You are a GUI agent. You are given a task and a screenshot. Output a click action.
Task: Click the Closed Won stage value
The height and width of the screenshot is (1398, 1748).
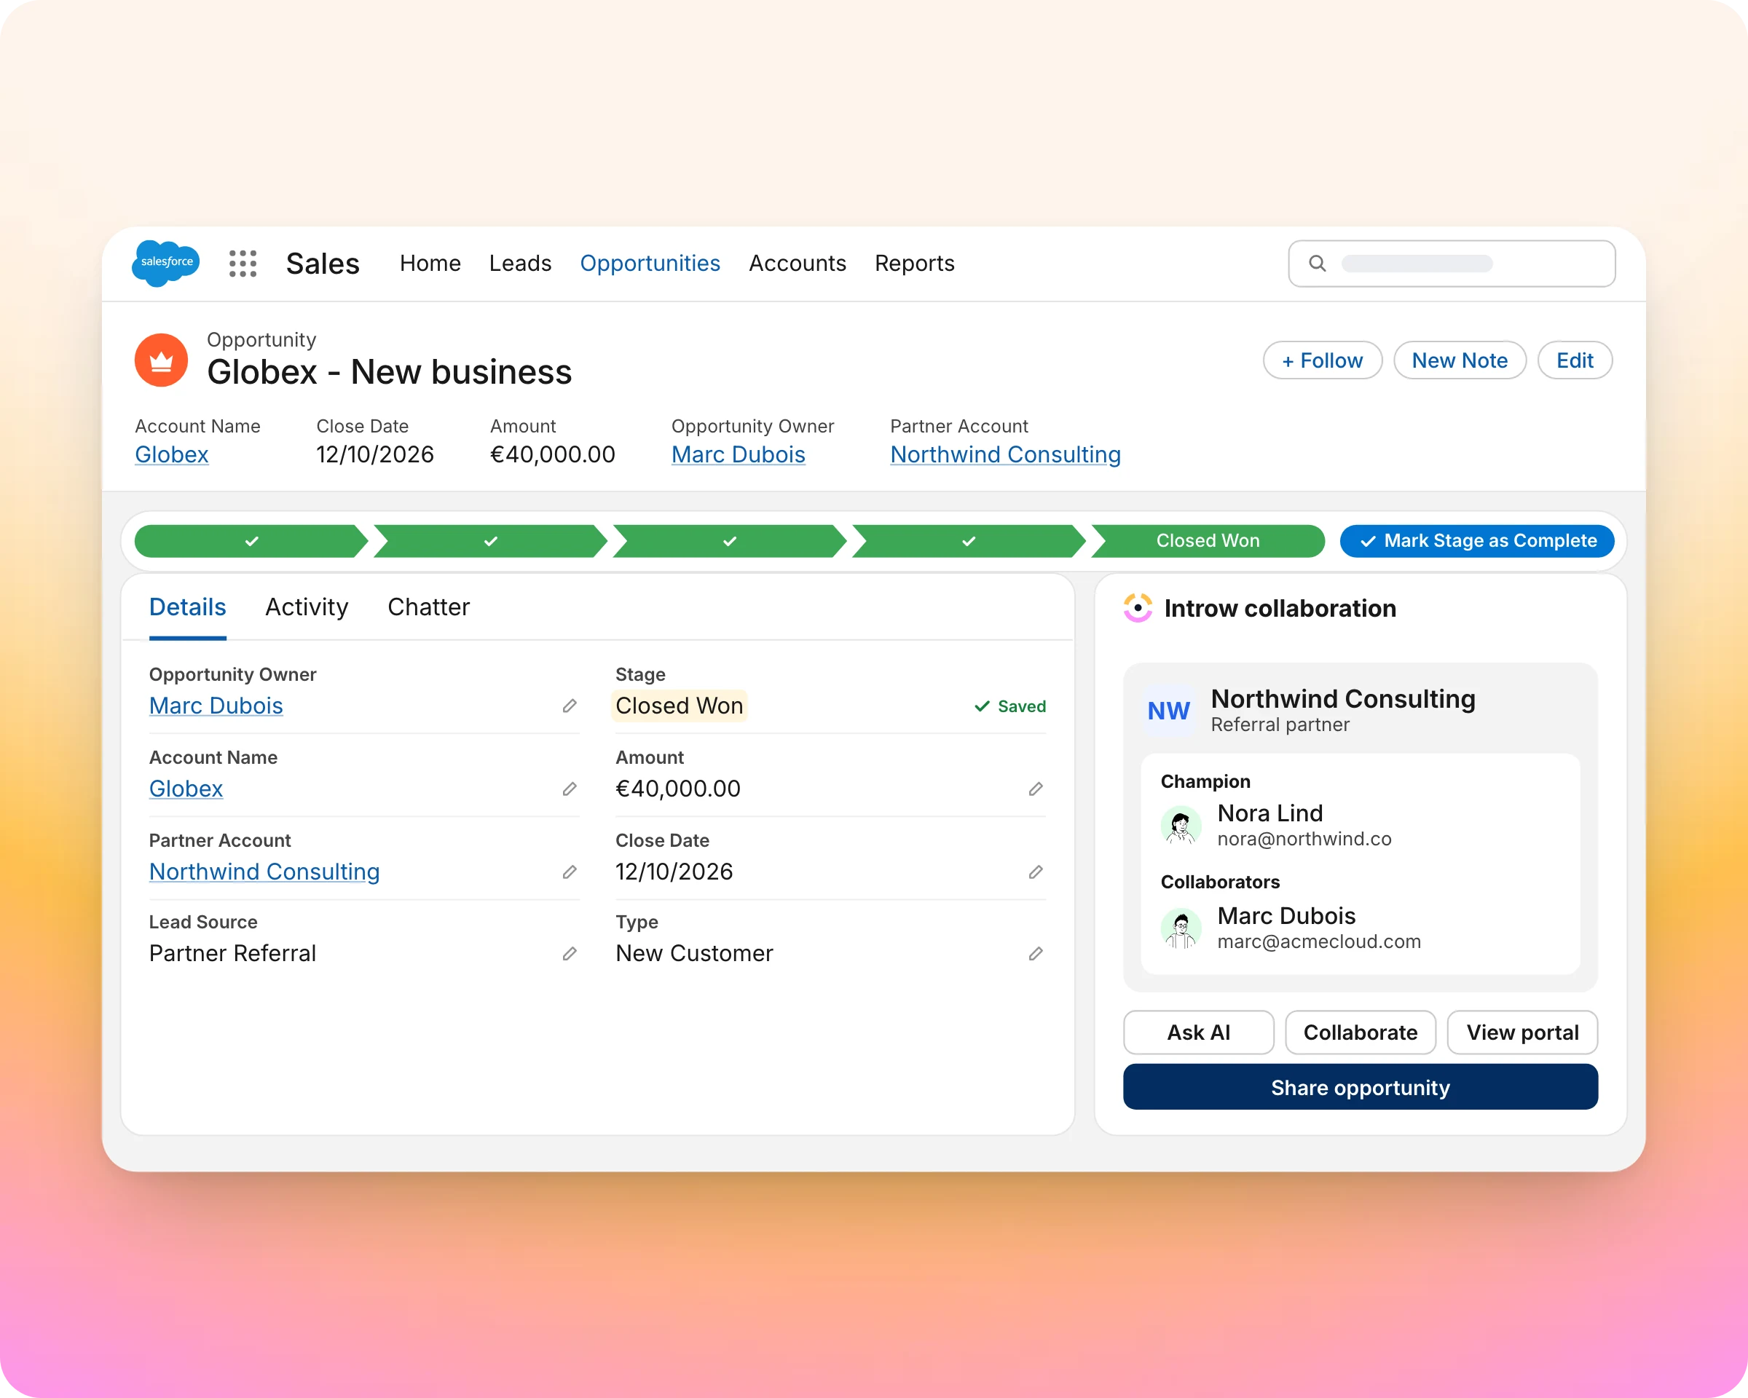(679, 706)
